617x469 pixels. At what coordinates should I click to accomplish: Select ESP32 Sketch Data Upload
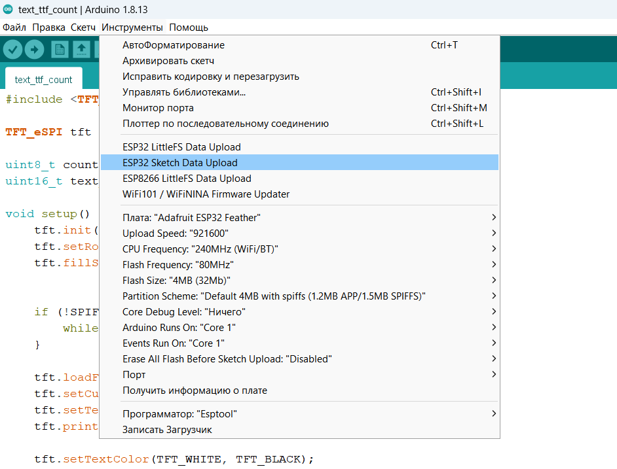tap(299, 163)
